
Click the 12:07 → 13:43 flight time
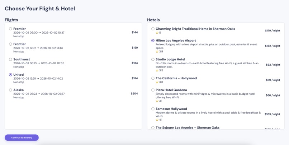[x=38, y=48]
